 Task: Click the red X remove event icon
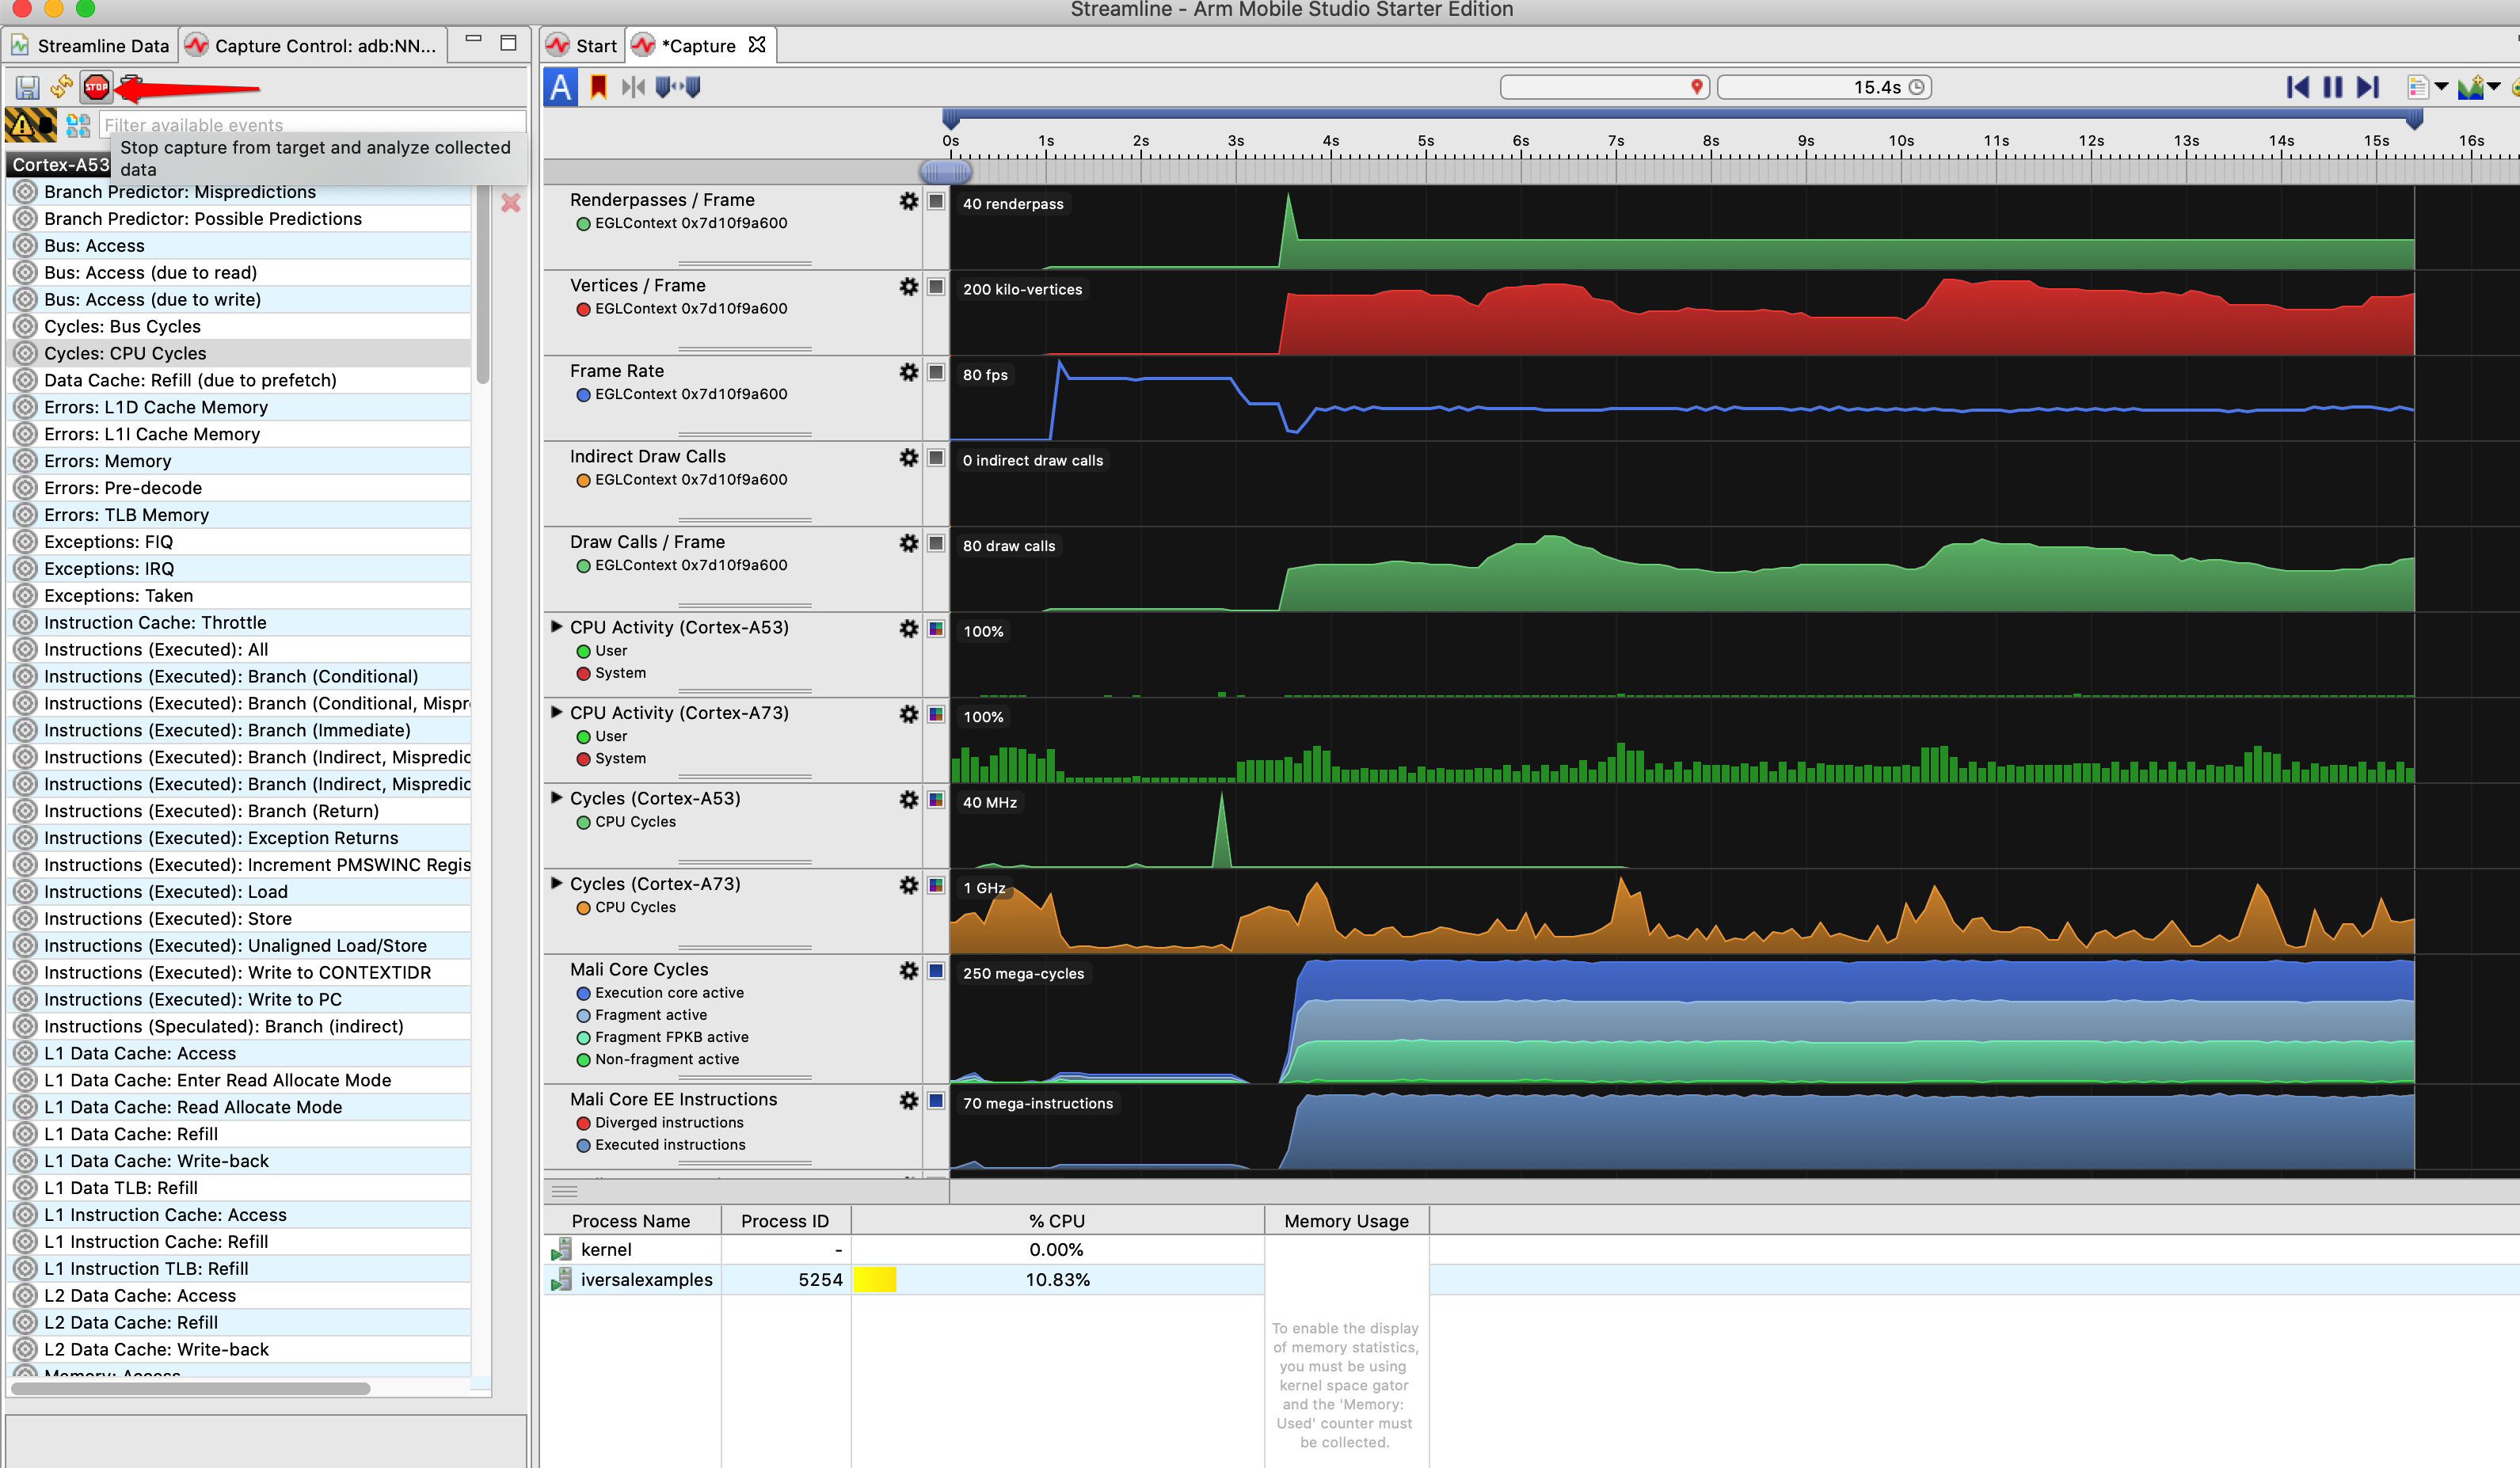510,203
